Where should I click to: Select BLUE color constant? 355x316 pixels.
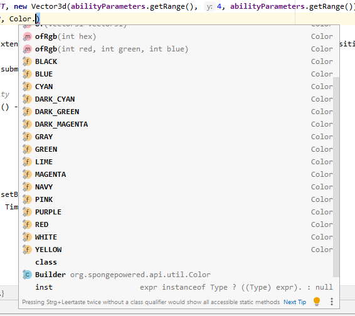pyautogui.click(x=177, y=74)
